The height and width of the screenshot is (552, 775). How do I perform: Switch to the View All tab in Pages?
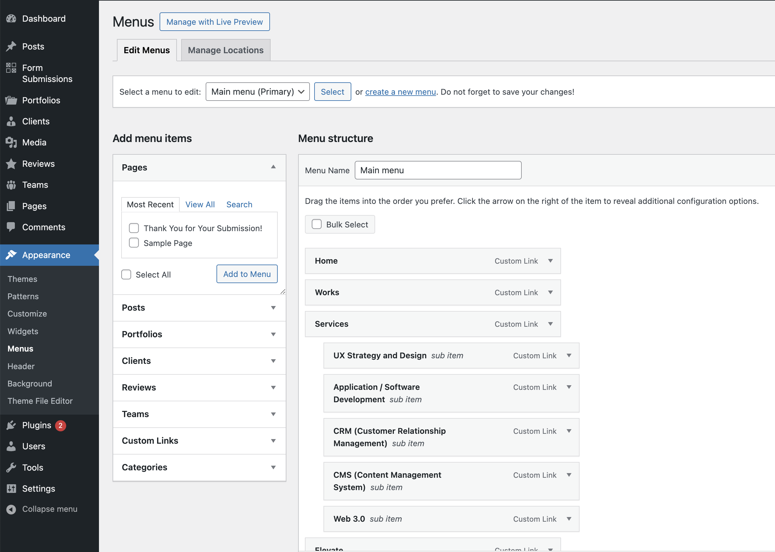200,204
